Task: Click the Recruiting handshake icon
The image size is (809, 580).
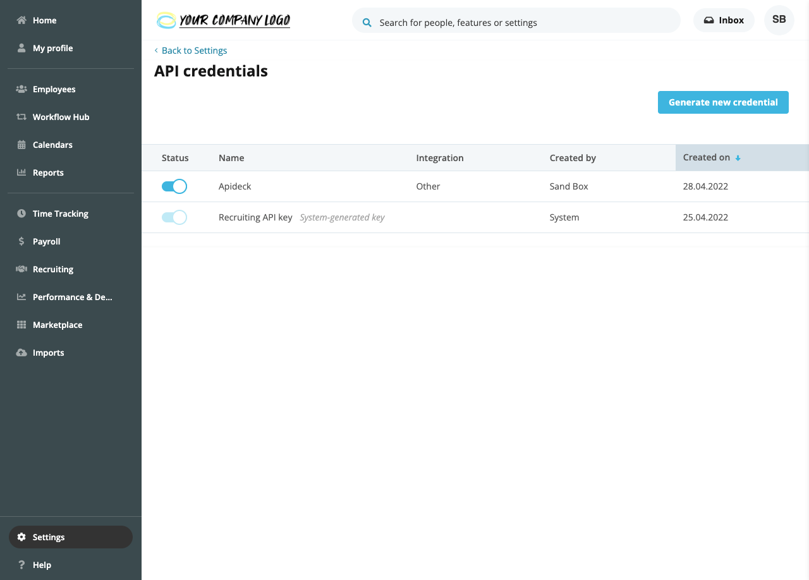Action: [21, 269]
